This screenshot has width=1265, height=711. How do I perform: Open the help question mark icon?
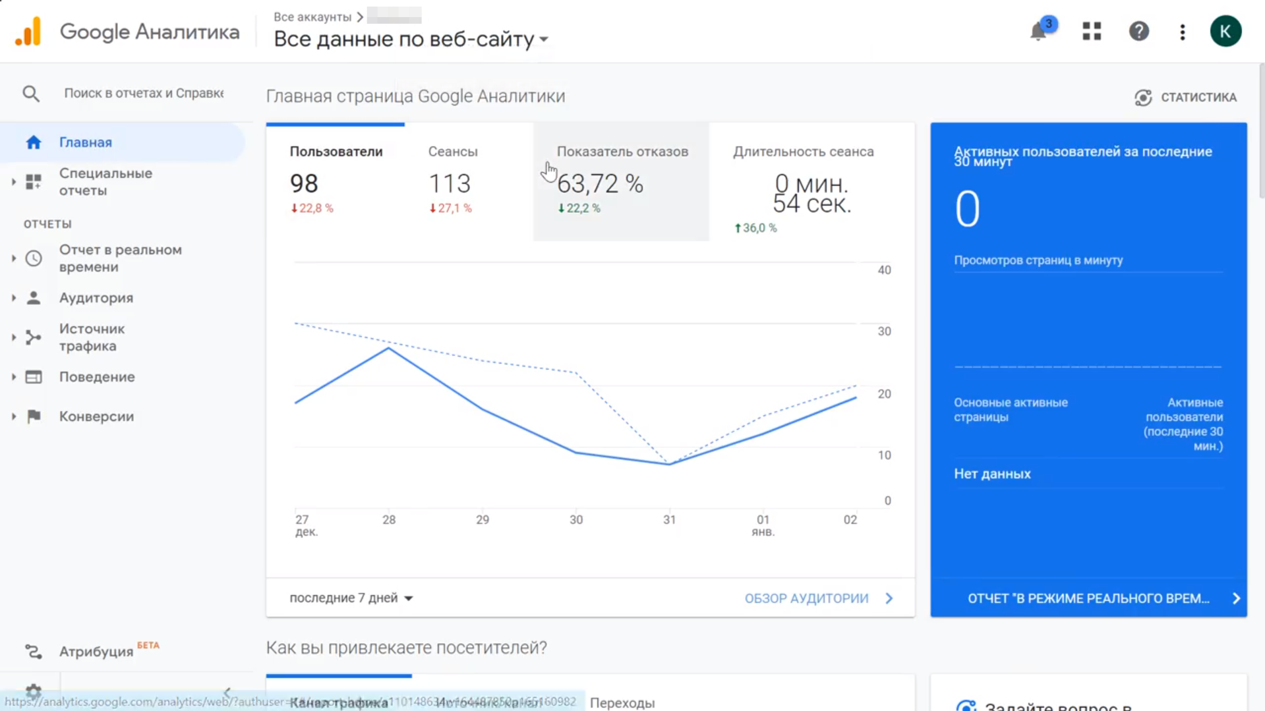(x=1138, y=31)
